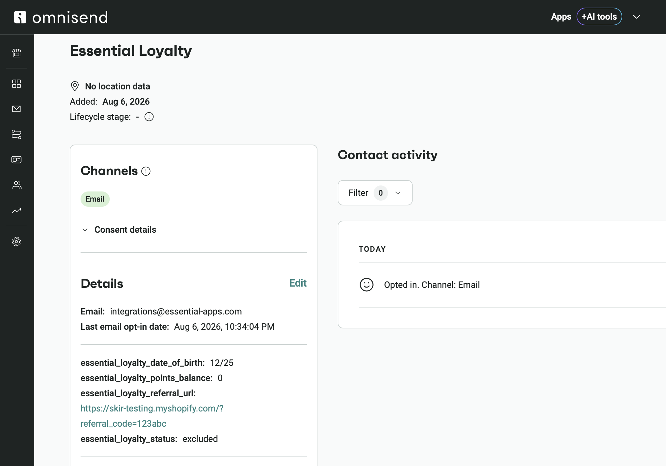Click the last email opt-in date value

pos(224,327)
